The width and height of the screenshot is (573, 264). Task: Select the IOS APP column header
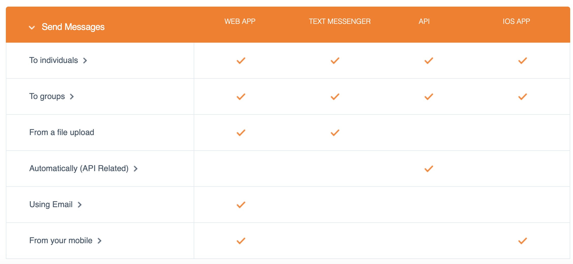coord(516,21)
